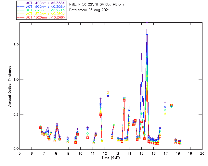Click the purple plus peak at hour 15
The height and width of the screenshot is (166, 208).
click(x=142, y=54)
